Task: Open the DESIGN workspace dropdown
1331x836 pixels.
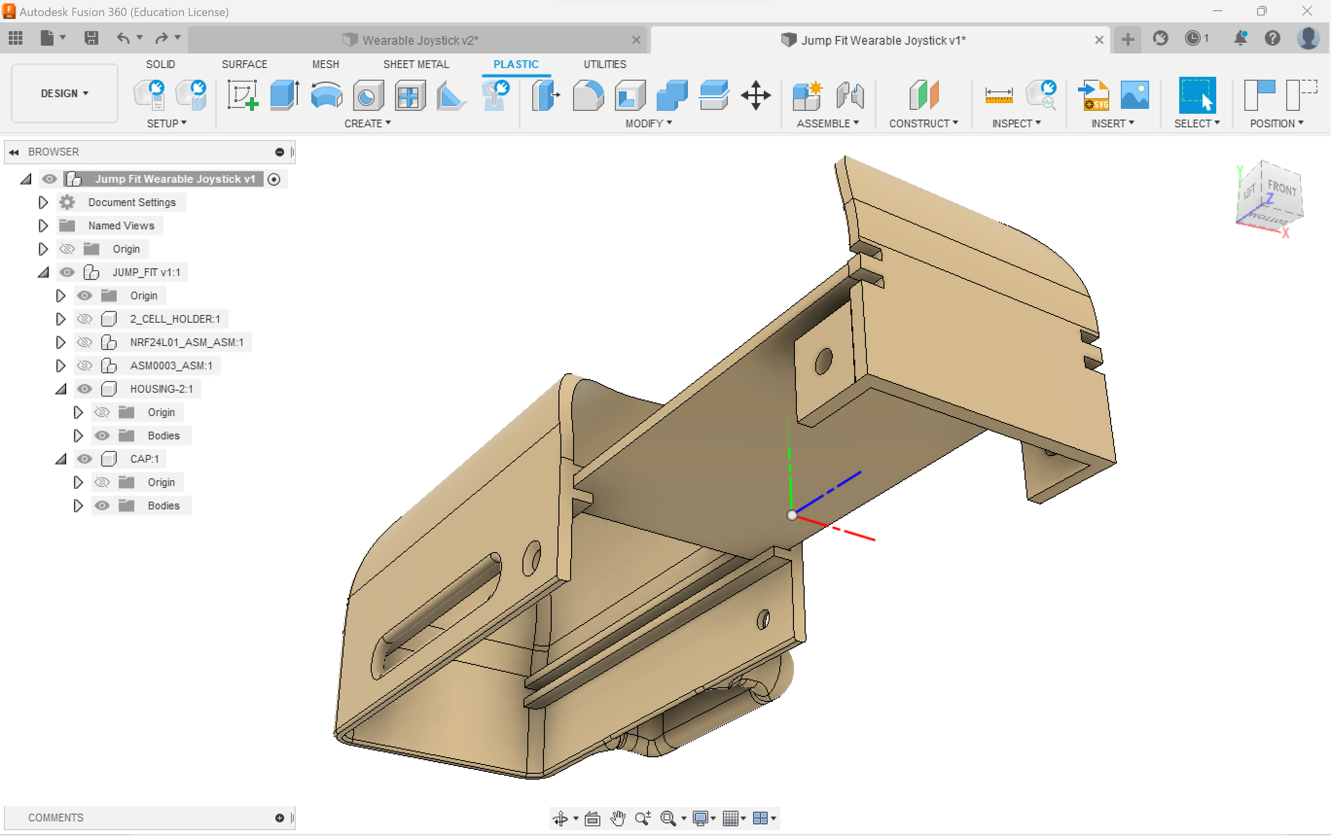Action: click(64, 93)
